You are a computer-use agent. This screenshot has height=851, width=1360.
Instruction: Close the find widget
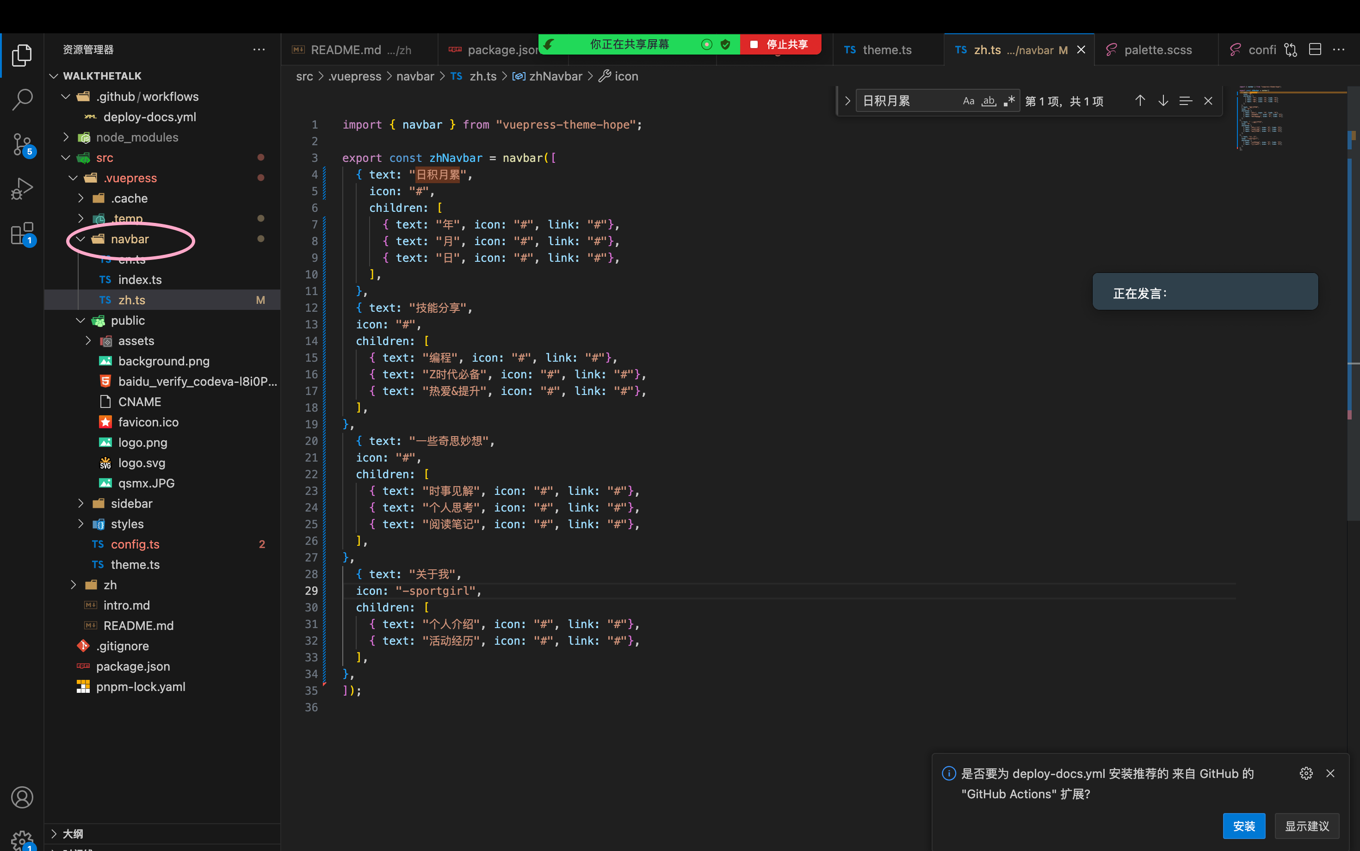point(1208,101)
